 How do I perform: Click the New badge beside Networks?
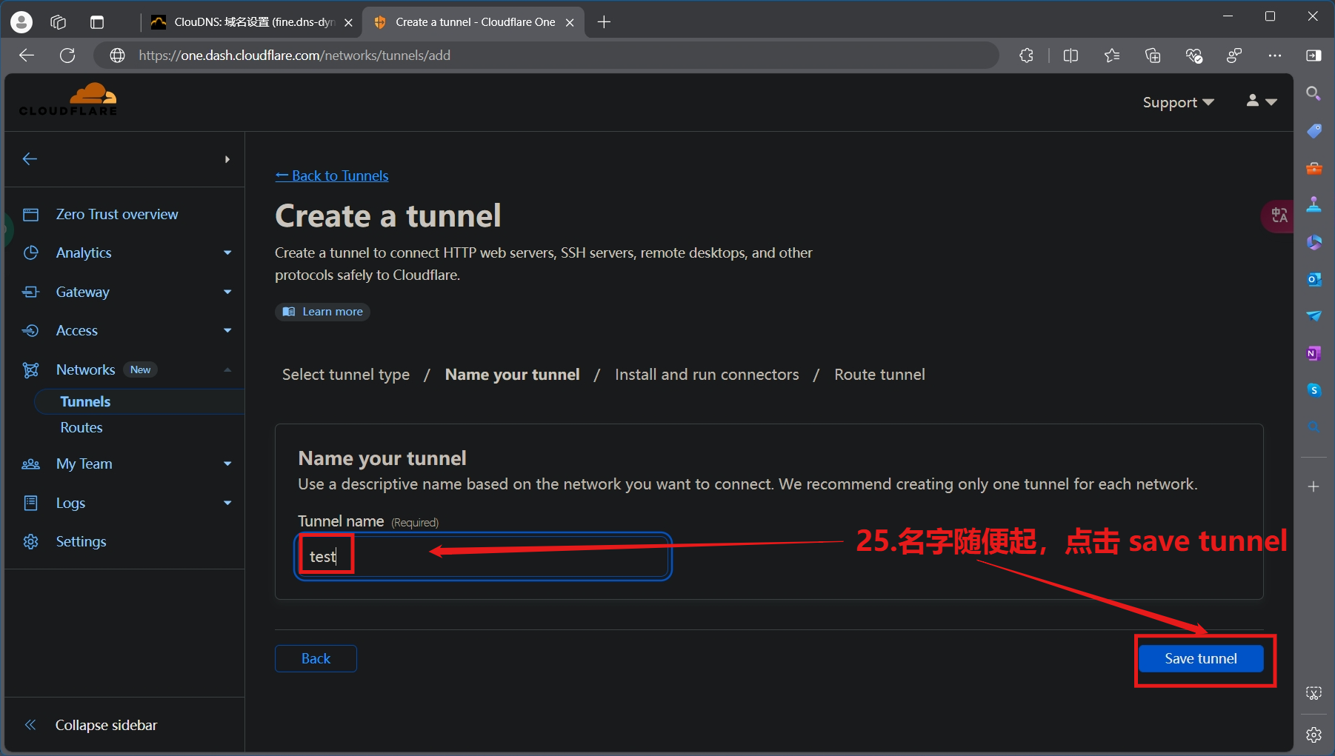(140, 369)
